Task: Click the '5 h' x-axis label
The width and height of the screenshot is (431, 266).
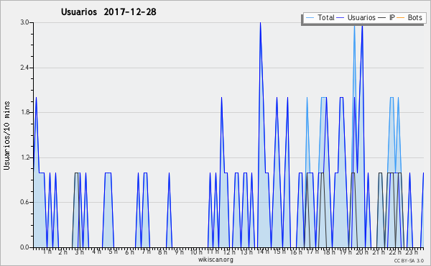Action: 113,252
